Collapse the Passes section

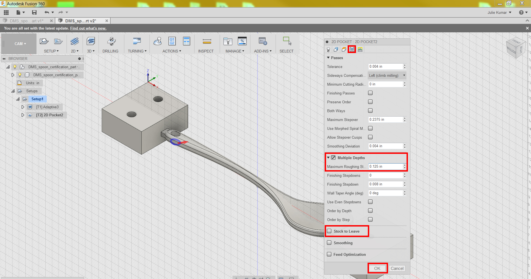(x=328, y=58)
